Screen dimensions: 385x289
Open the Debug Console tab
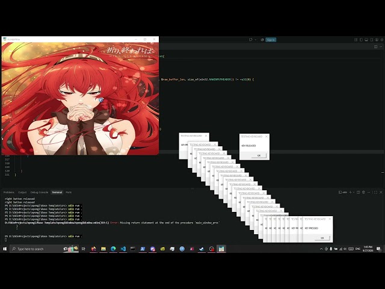click(39, 193)
